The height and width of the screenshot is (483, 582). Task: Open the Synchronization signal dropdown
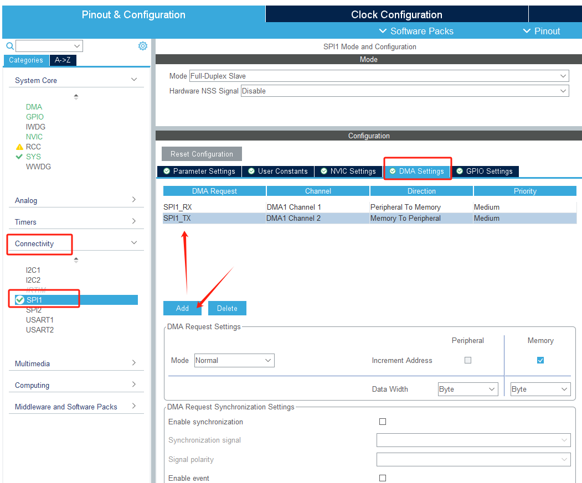(473, 440)
